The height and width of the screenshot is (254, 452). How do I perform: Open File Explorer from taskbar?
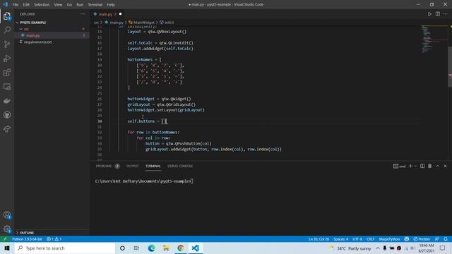(166, 248)
